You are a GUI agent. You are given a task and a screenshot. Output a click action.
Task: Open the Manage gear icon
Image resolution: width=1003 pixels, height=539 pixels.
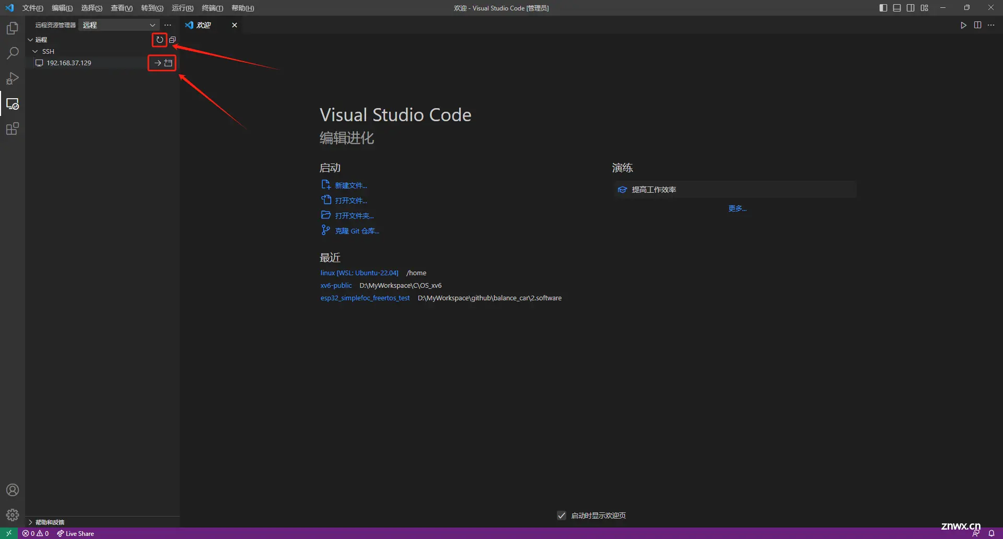pyautogui.click(x=13, y=515)
